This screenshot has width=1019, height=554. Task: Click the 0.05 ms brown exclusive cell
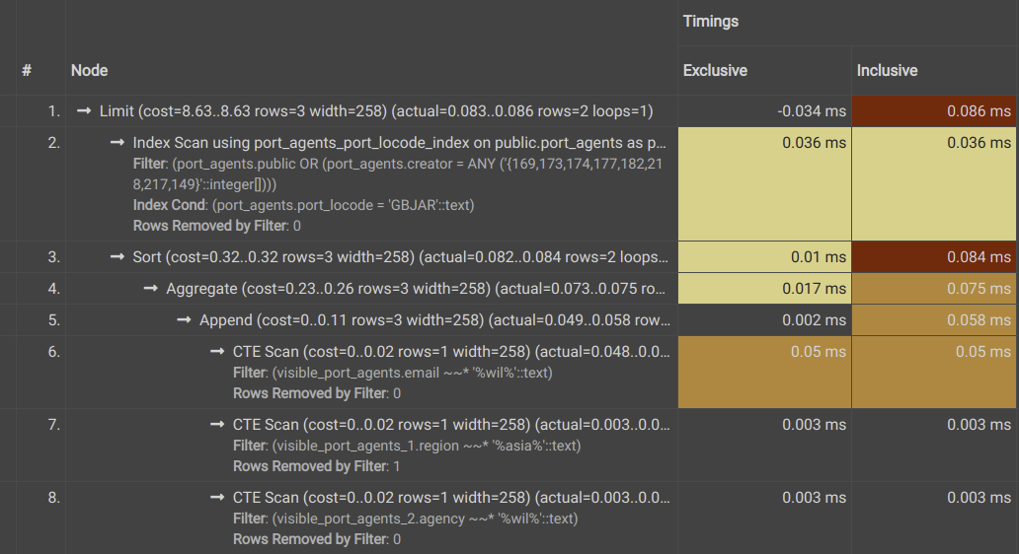click(x=764, y=372)
